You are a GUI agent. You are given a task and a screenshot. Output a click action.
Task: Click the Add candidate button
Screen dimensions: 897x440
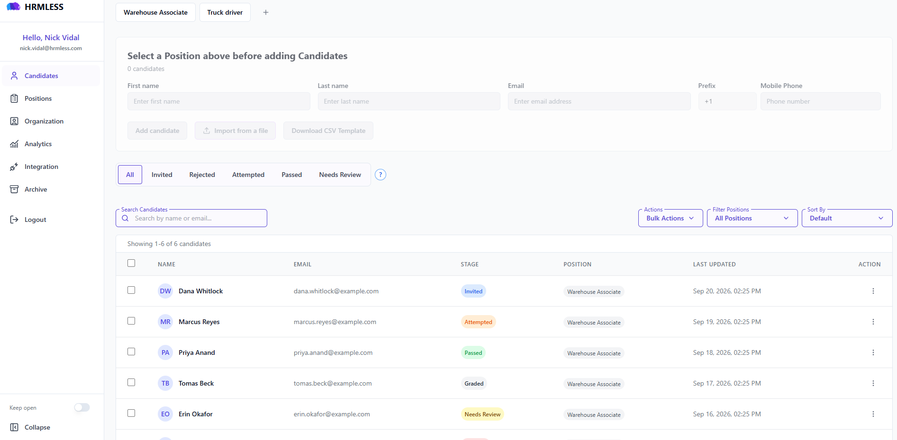pos(157,131)
